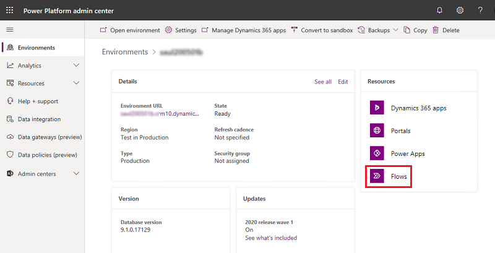The image size is (495, 253).
Task: Expand the Analytics chevron
Action: (76, 66)
